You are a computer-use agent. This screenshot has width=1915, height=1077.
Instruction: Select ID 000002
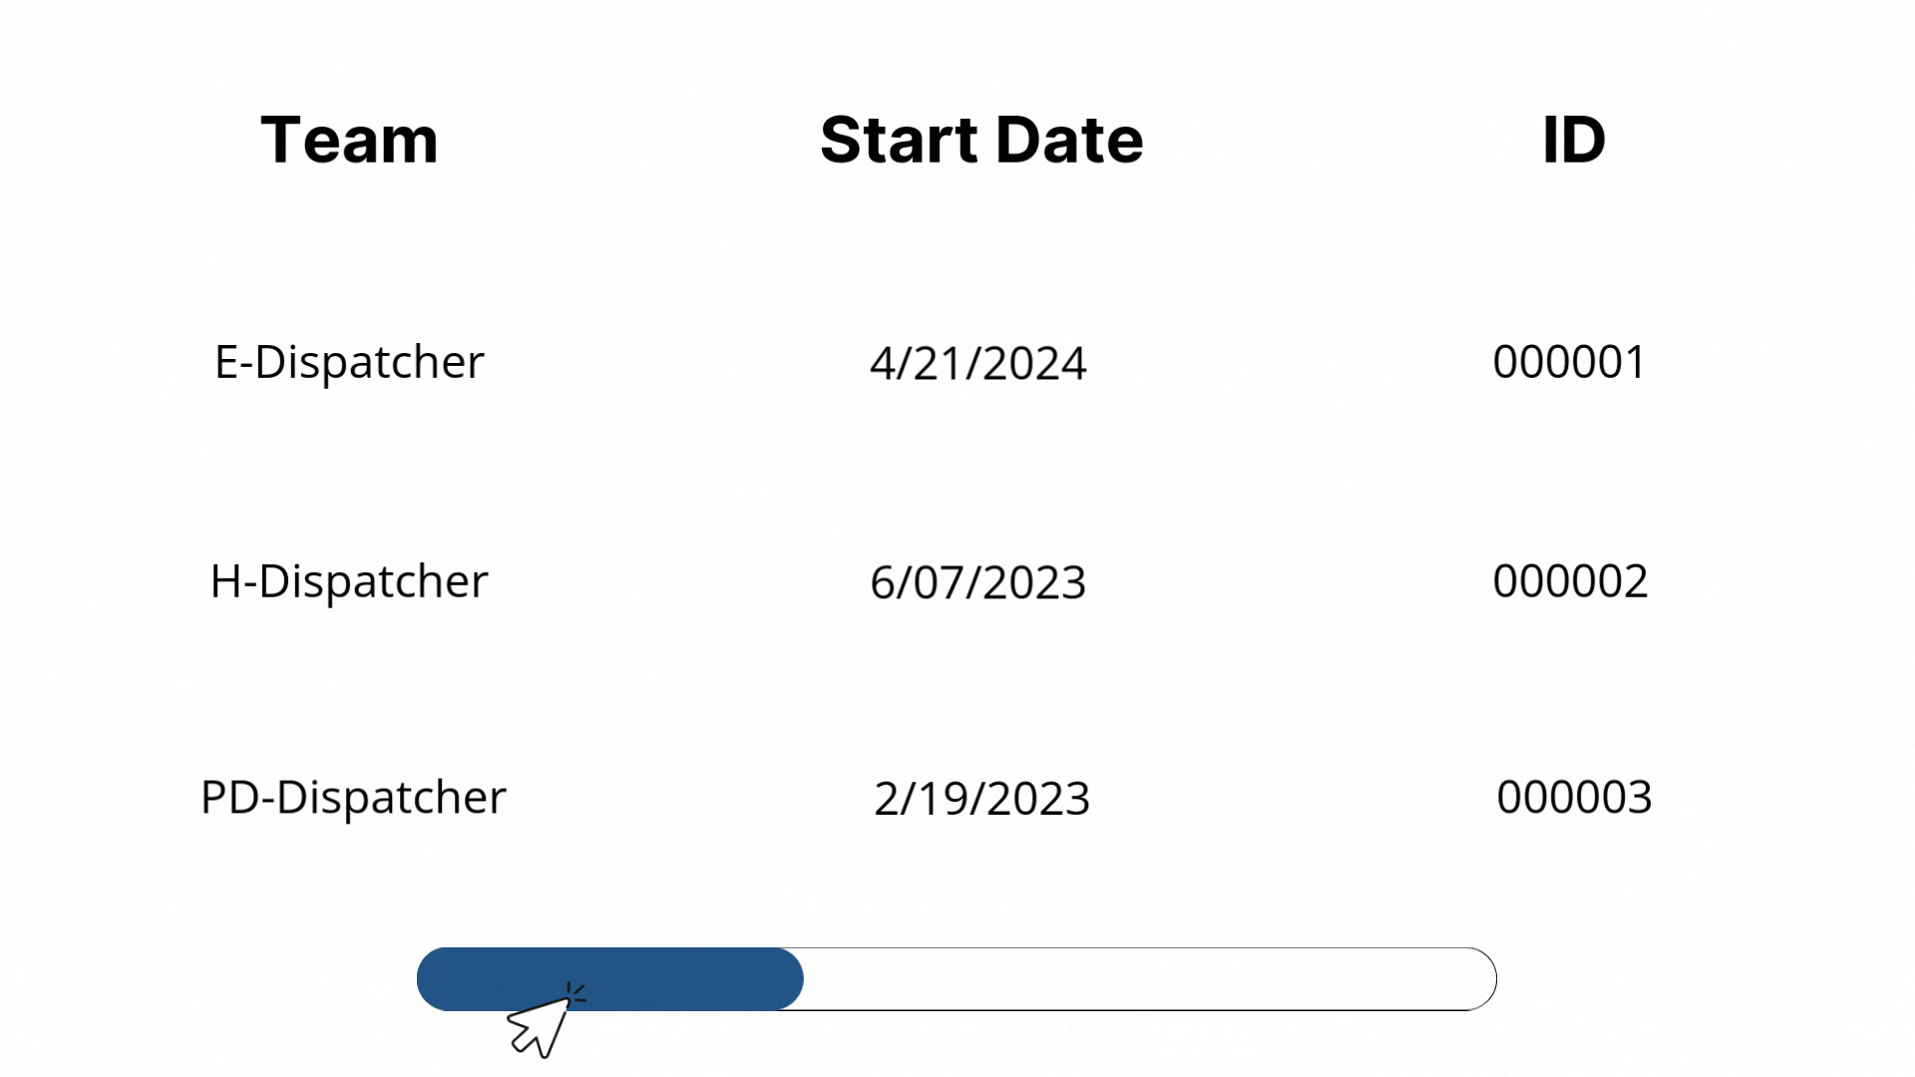pyautogui.click(x=1571, y=581)
